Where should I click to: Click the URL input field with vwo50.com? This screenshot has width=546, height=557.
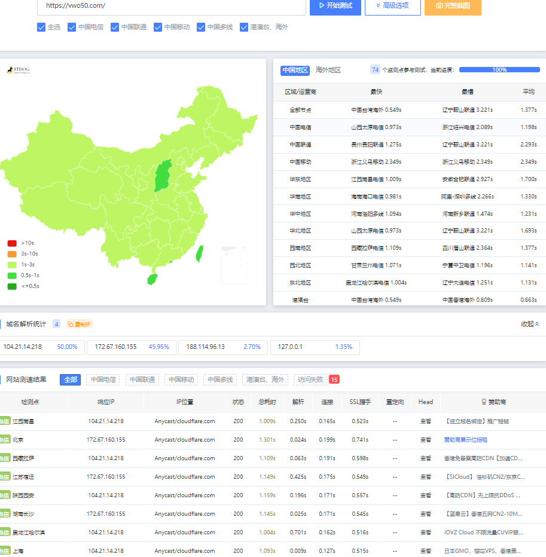[172, 6]
